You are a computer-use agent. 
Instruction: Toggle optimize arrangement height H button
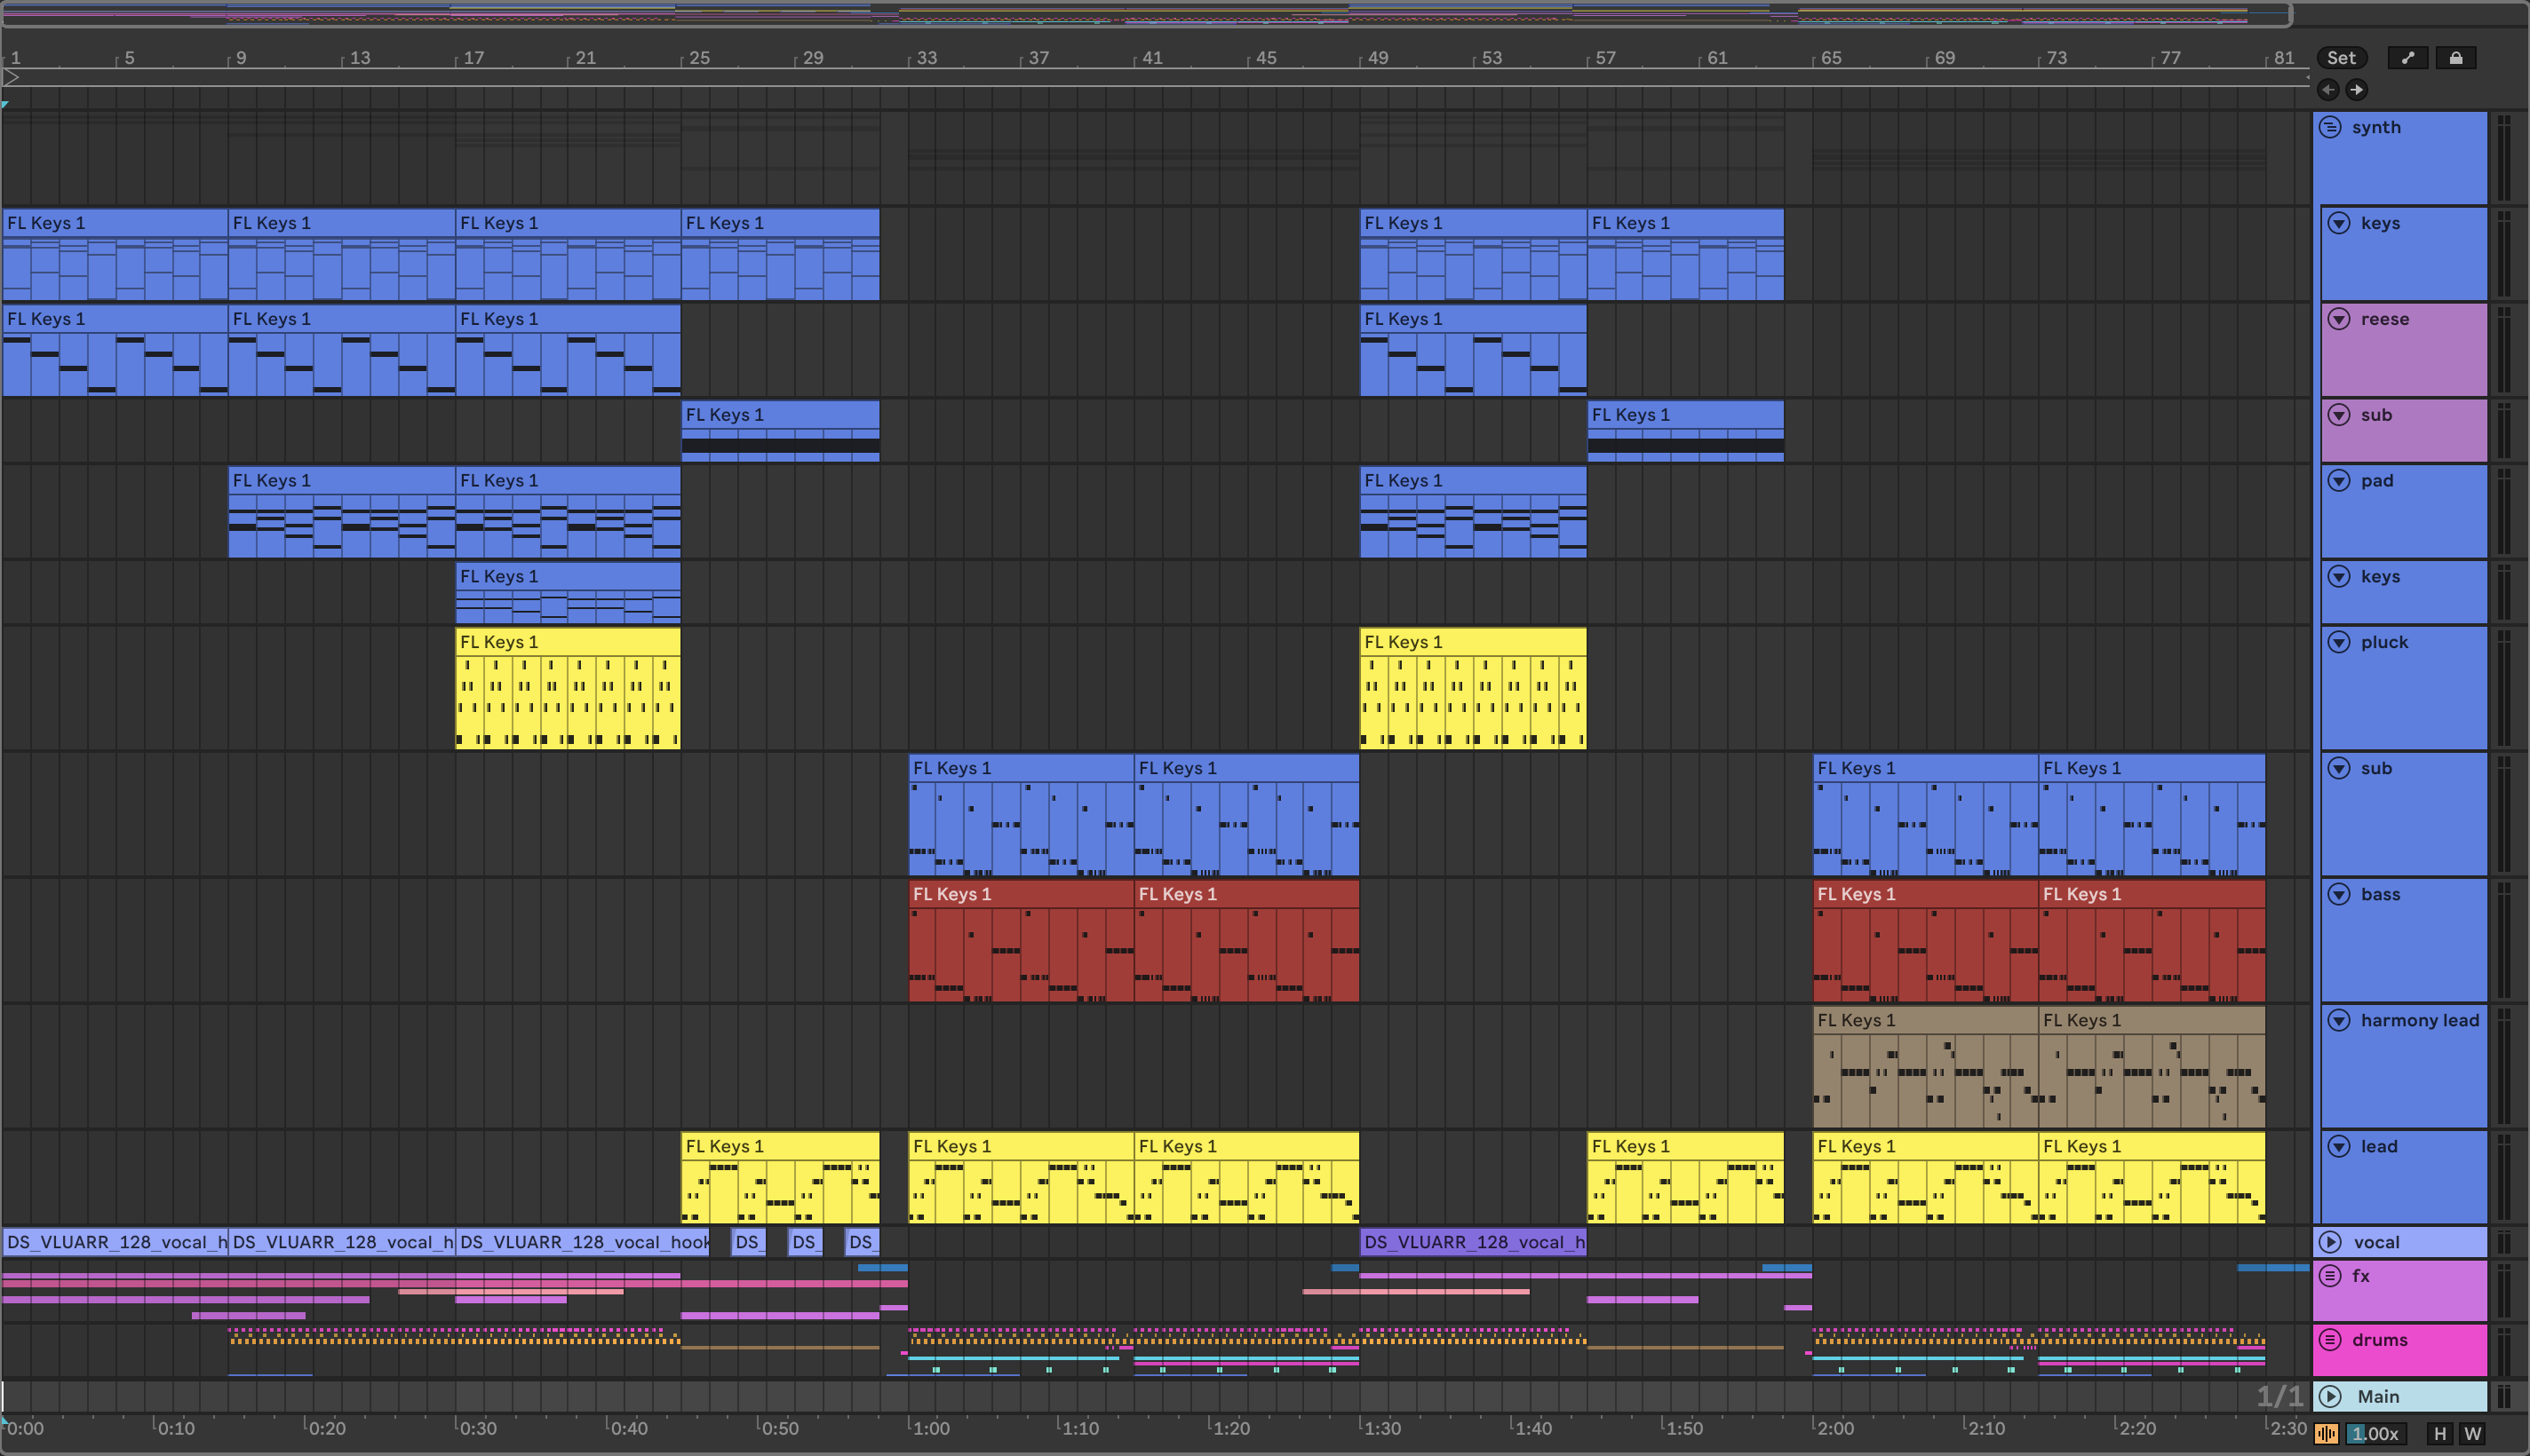2440,1434
